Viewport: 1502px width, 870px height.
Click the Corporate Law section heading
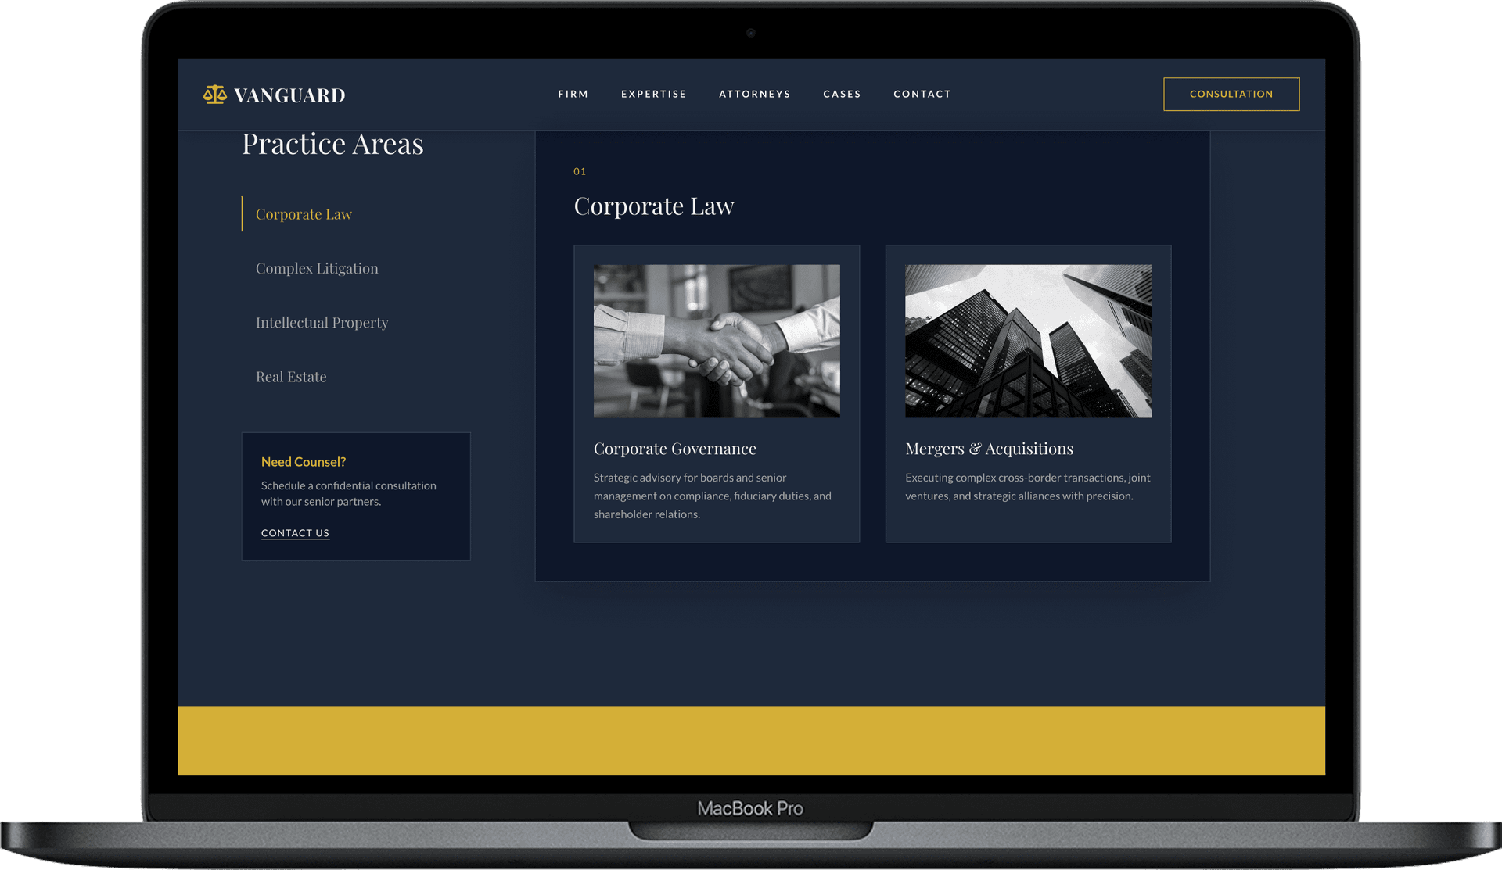point(654,206)
